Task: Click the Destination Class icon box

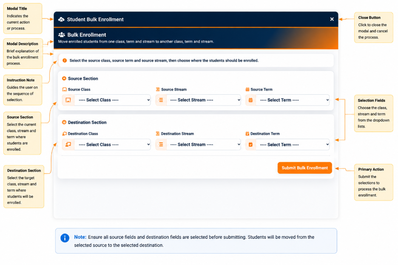Action: click(68, 144)
